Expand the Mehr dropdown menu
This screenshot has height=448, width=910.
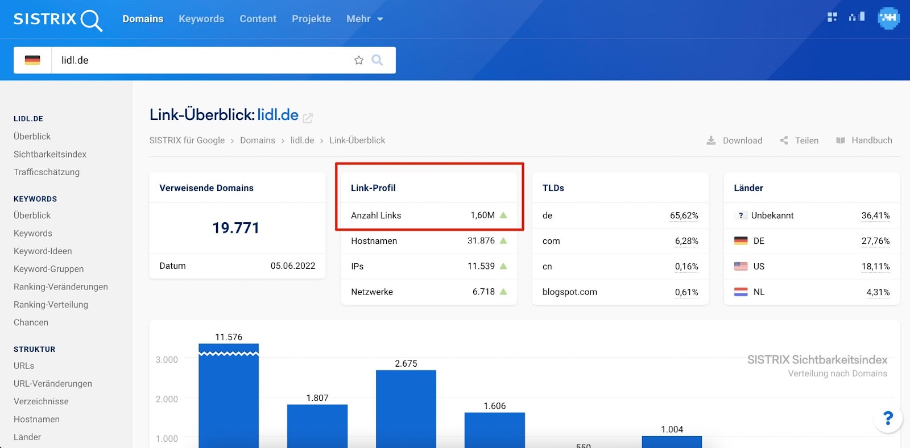365,19
